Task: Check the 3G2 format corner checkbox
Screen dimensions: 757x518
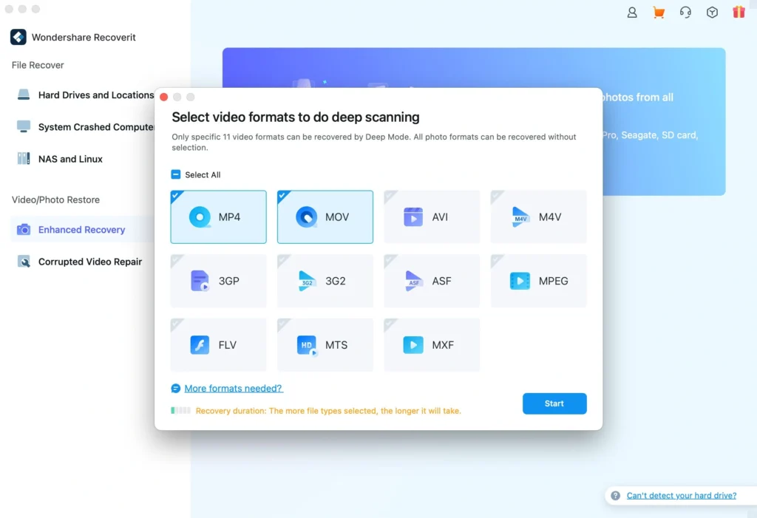Action: pos(283,259)
